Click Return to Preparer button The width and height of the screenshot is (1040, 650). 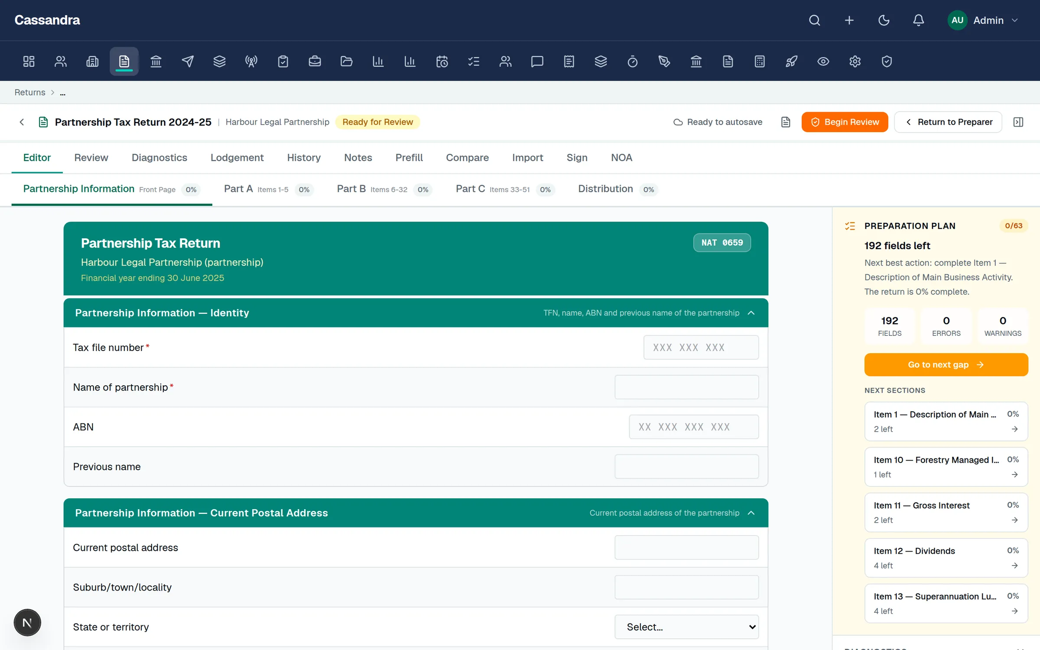pyautogui.click(x=948, y=122)
